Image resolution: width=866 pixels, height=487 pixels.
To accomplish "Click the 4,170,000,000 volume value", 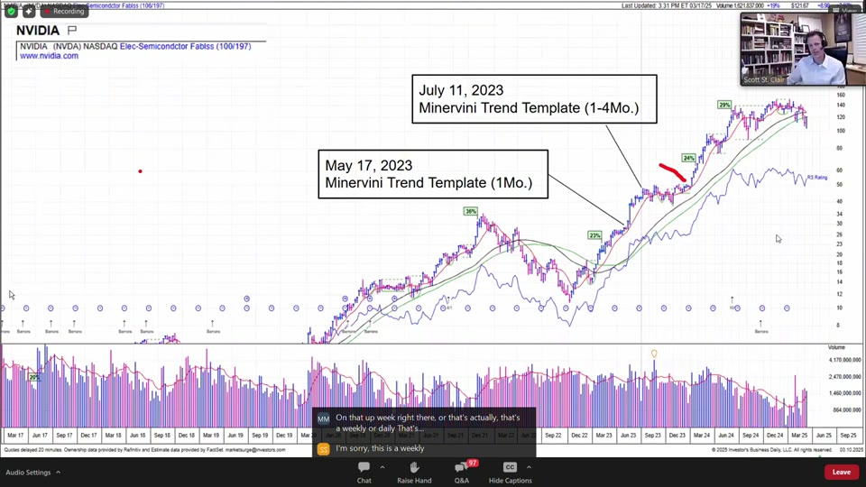I will (x=845, y=360).
